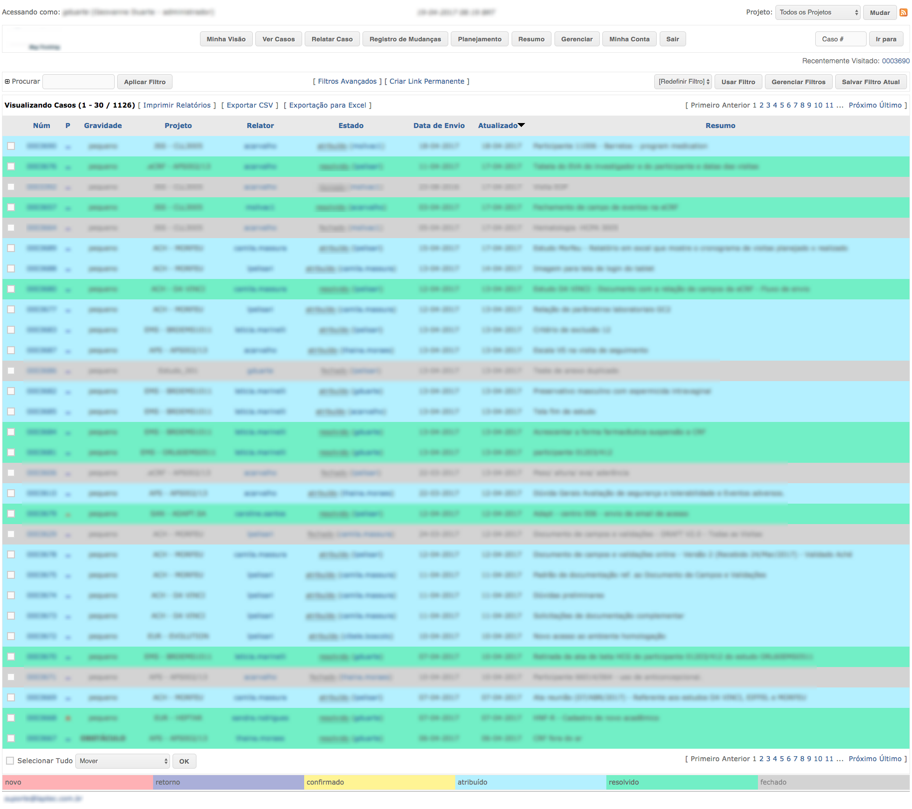Go to Ver Casos
The image size is (912, 809).
(x=278, y=39)
